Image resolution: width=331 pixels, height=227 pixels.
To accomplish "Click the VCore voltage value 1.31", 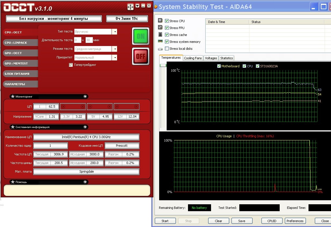I will click(x=52, y=117).
